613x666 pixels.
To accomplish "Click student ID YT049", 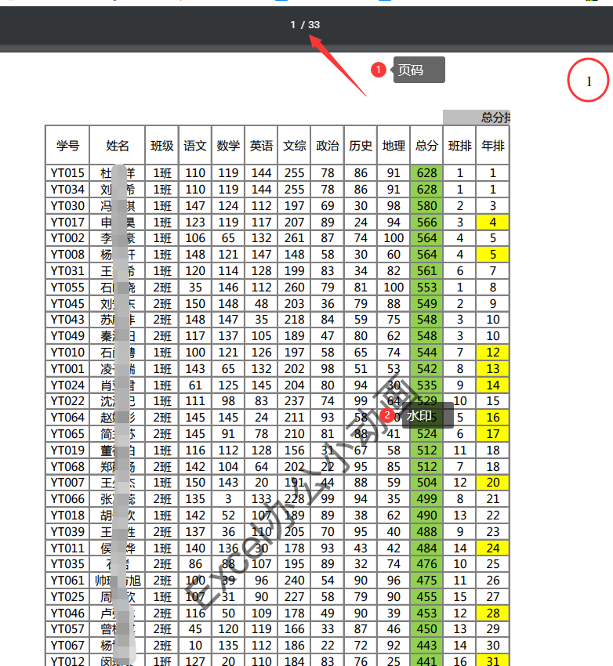I will pos(67,336).
